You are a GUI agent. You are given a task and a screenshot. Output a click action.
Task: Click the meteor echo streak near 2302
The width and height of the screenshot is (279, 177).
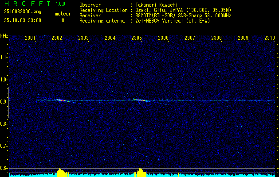click(60, 100)
